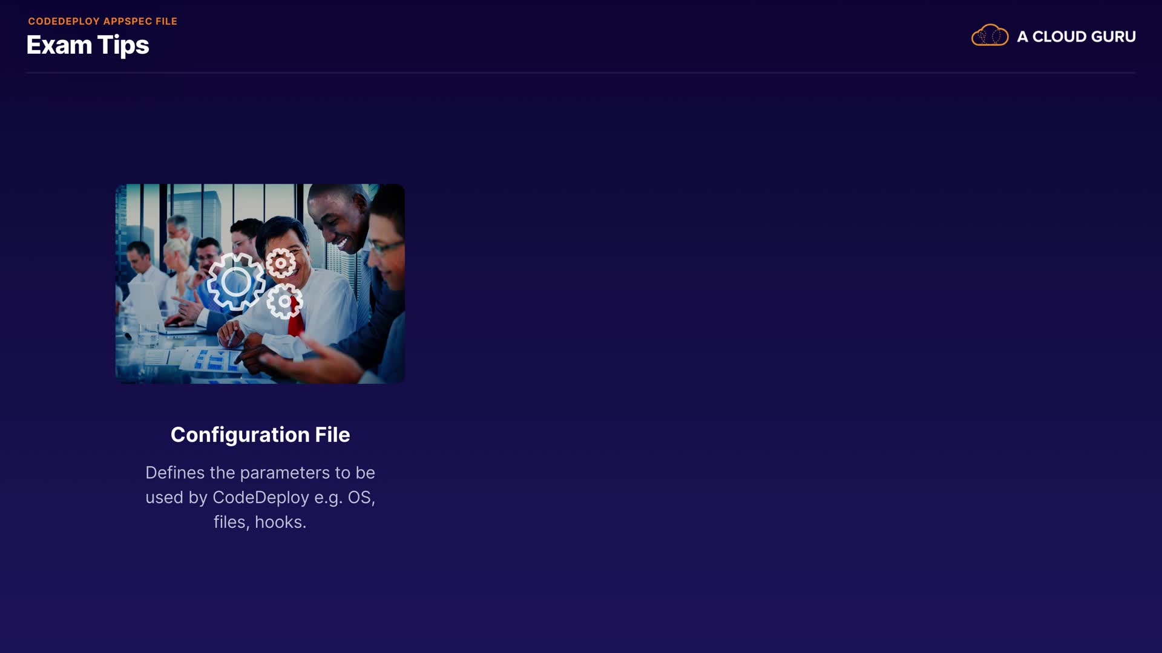Select the large gear icon on the photo
Viewport: 1162px width, 653px height.
pyautogui.click(x=236, y=282)
